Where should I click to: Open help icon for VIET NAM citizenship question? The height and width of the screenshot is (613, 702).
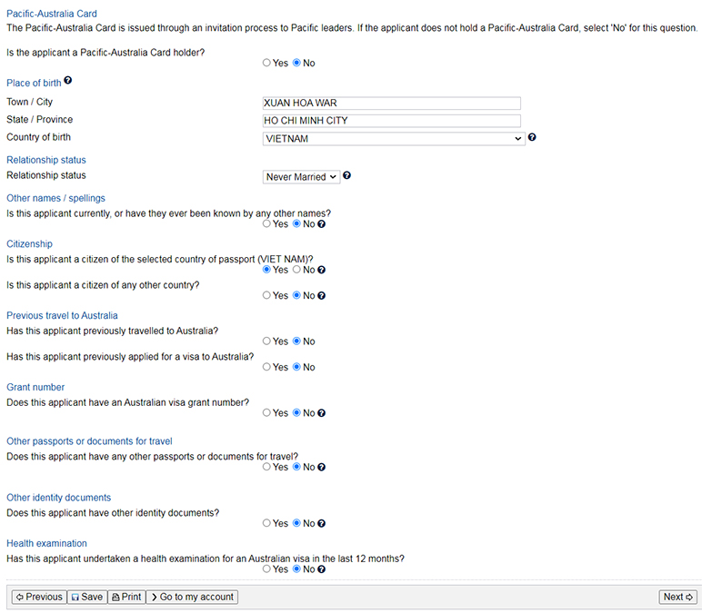pos(322,270)
